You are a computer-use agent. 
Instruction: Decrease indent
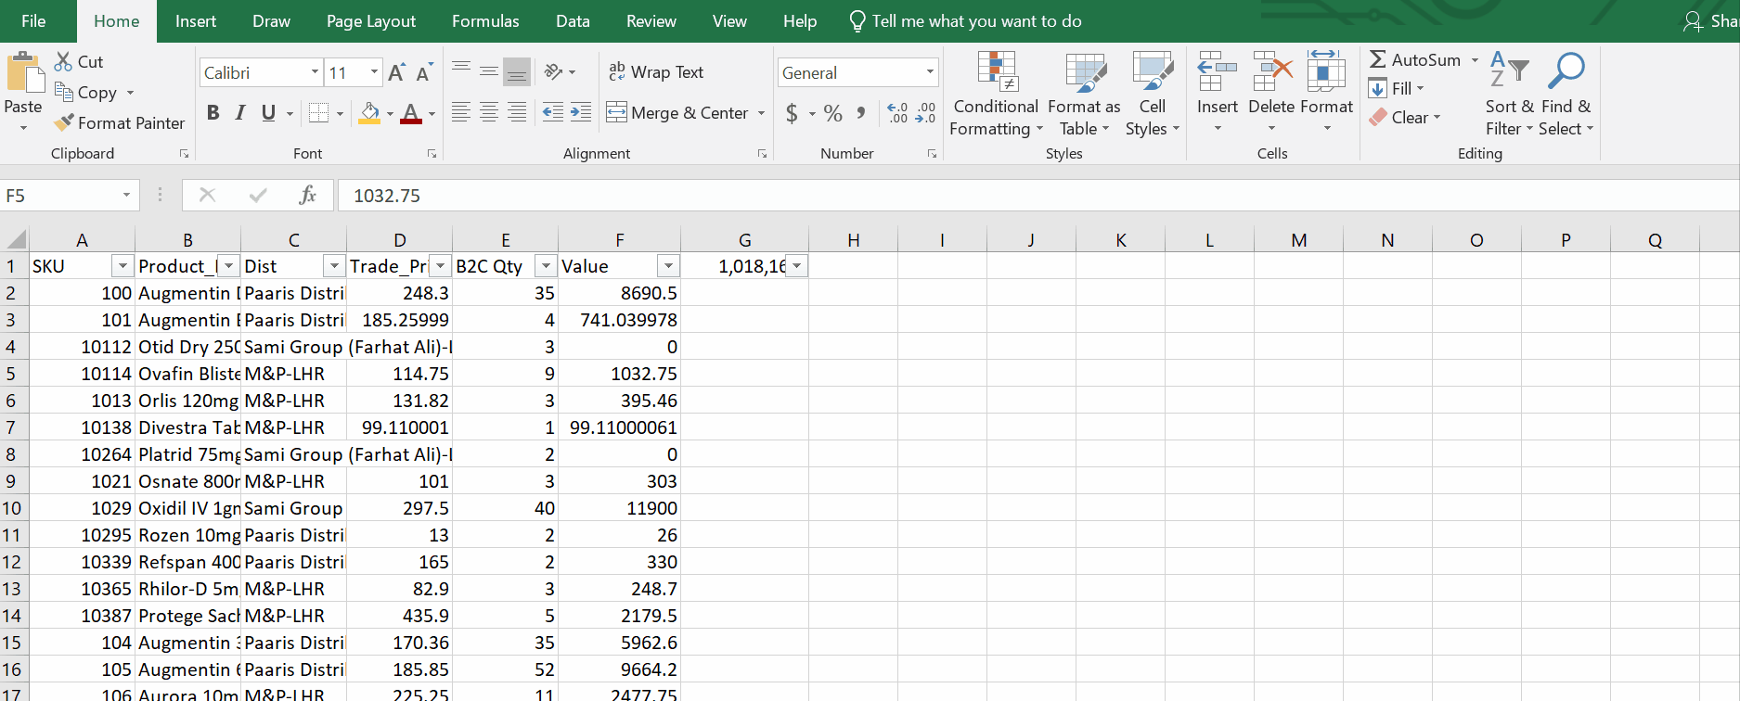click(553, 113)
